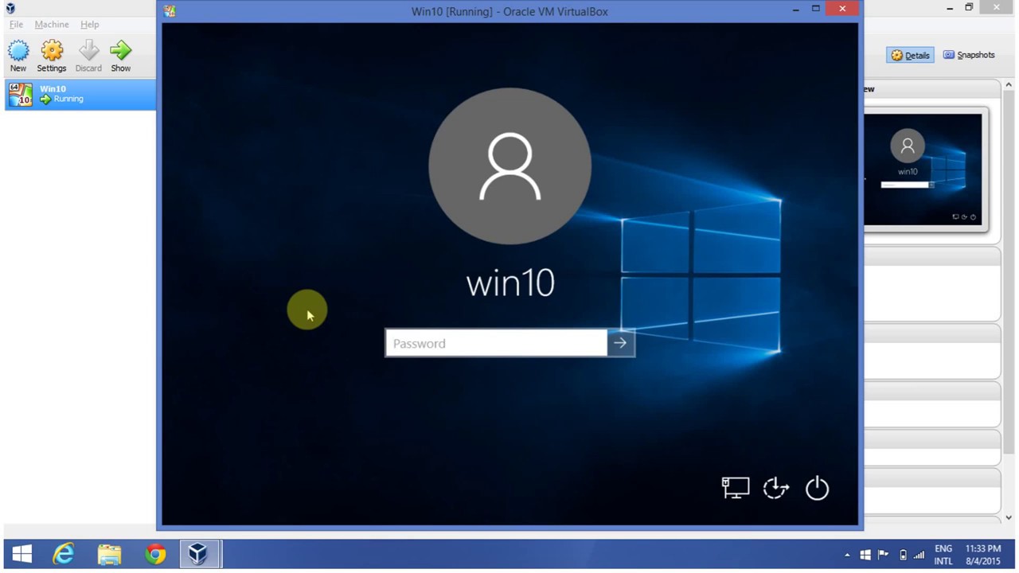Open Internet Explorer from the taskbar

click(63, 554)
